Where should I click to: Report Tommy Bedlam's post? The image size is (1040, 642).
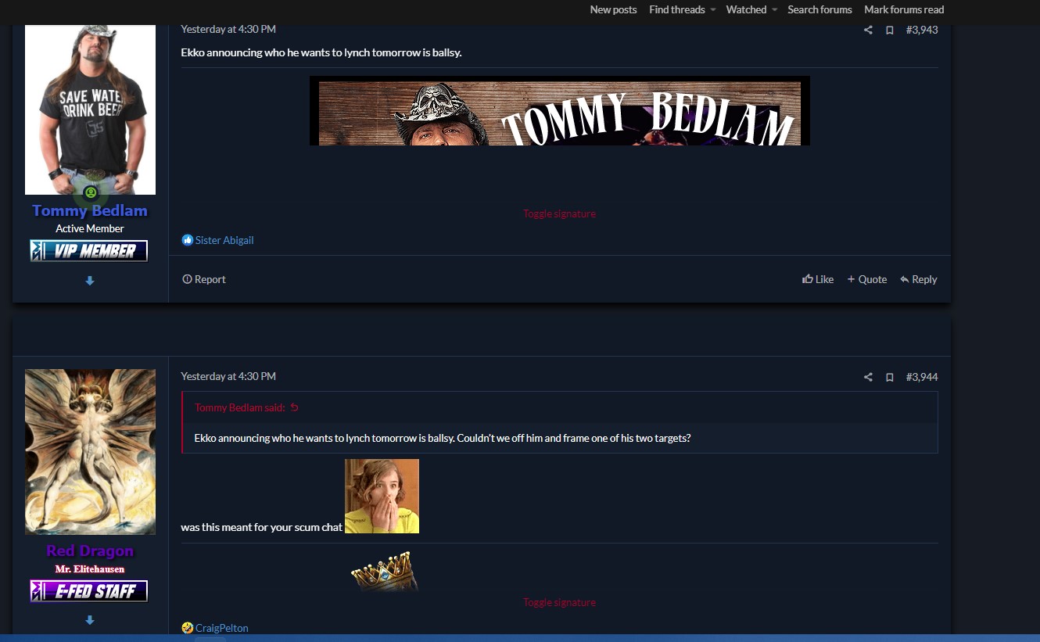tap(204, 279)
